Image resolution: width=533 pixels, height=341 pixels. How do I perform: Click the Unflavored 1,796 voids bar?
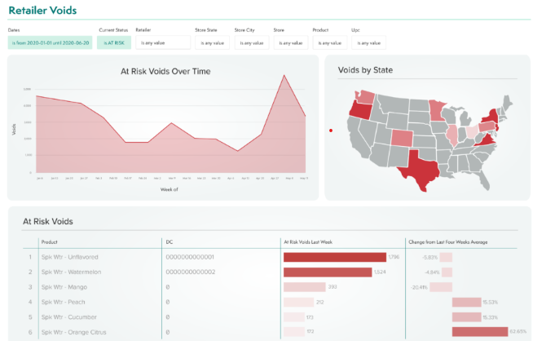pos(334,257)
